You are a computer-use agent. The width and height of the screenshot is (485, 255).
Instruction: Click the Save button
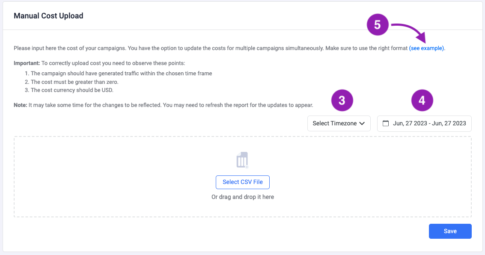point(450,231)
